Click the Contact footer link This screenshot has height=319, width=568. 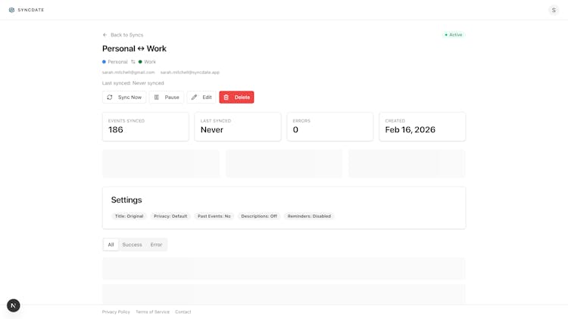(183, 312)
